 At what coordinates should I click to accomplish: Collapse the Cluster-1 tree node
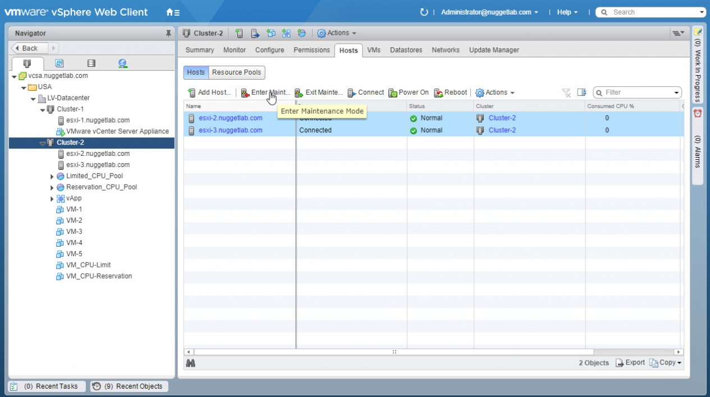[43, 109]
